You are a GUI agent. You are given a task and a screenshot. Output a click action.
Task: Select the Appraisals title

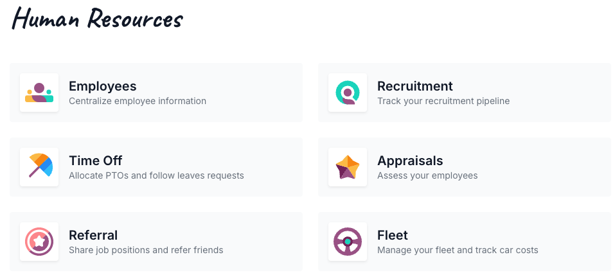click(410, 161)
